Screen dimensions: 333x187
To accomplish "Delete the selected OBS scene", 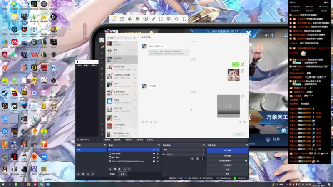I will tap(83, 174).
